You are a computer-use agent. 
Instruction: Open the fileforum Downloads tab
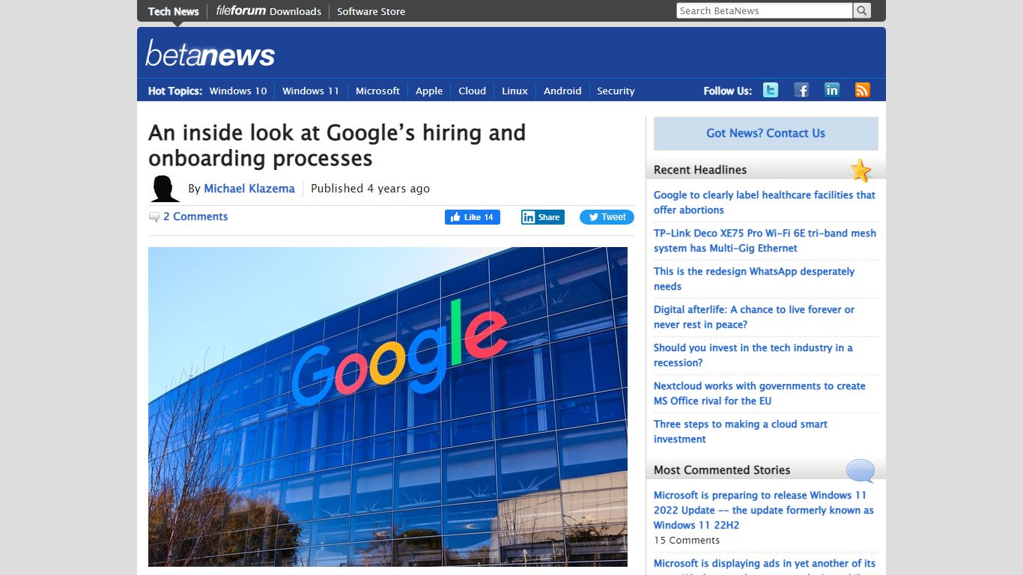(269, 11)
